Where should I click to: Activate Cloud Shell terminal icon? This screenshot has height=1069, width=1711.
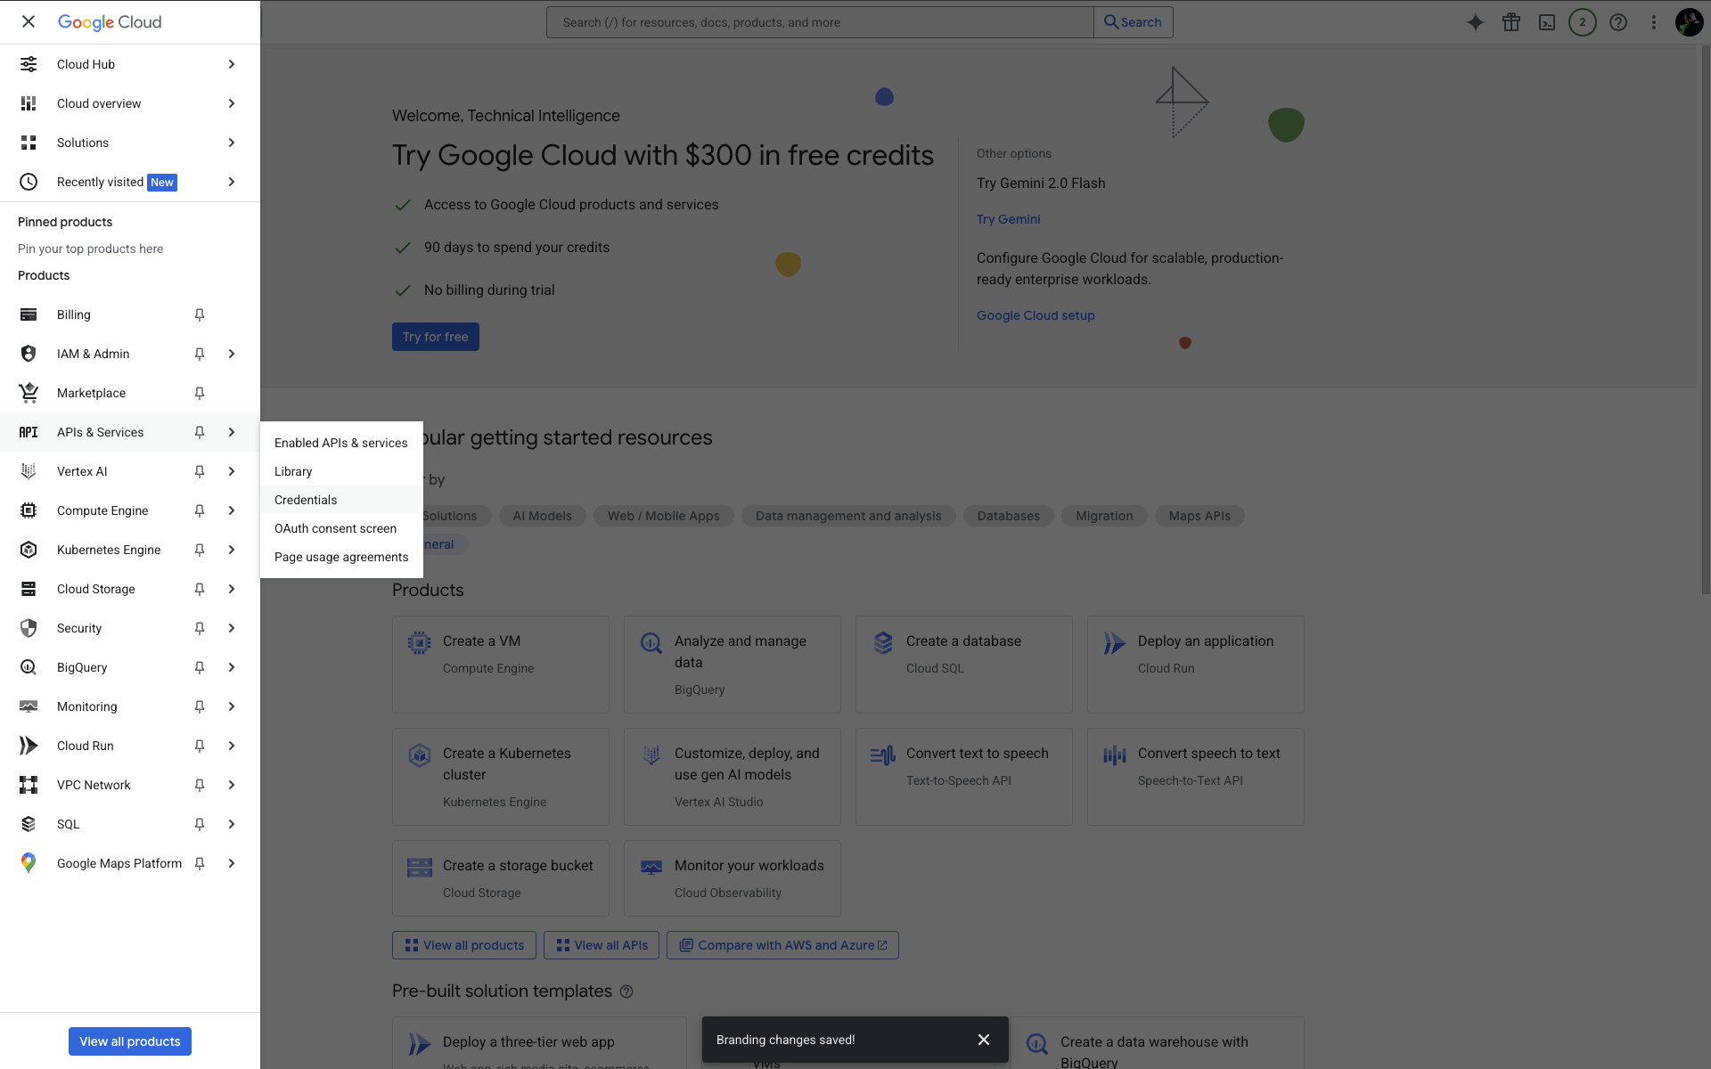coord(1547,22)
